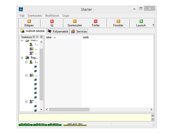Click the Frissítés refresh icon

pos(118,21)
